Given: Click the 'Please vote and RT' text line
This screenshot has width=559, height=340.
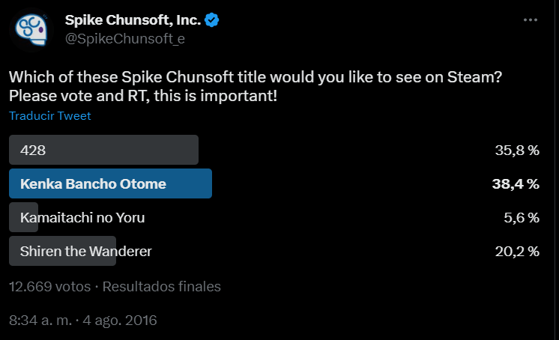Looking at the screenshot, I should 143,96.
